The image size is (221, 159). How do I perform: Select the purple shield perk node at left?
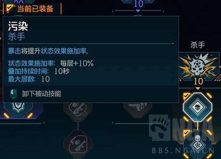click(x=18, y=110)
